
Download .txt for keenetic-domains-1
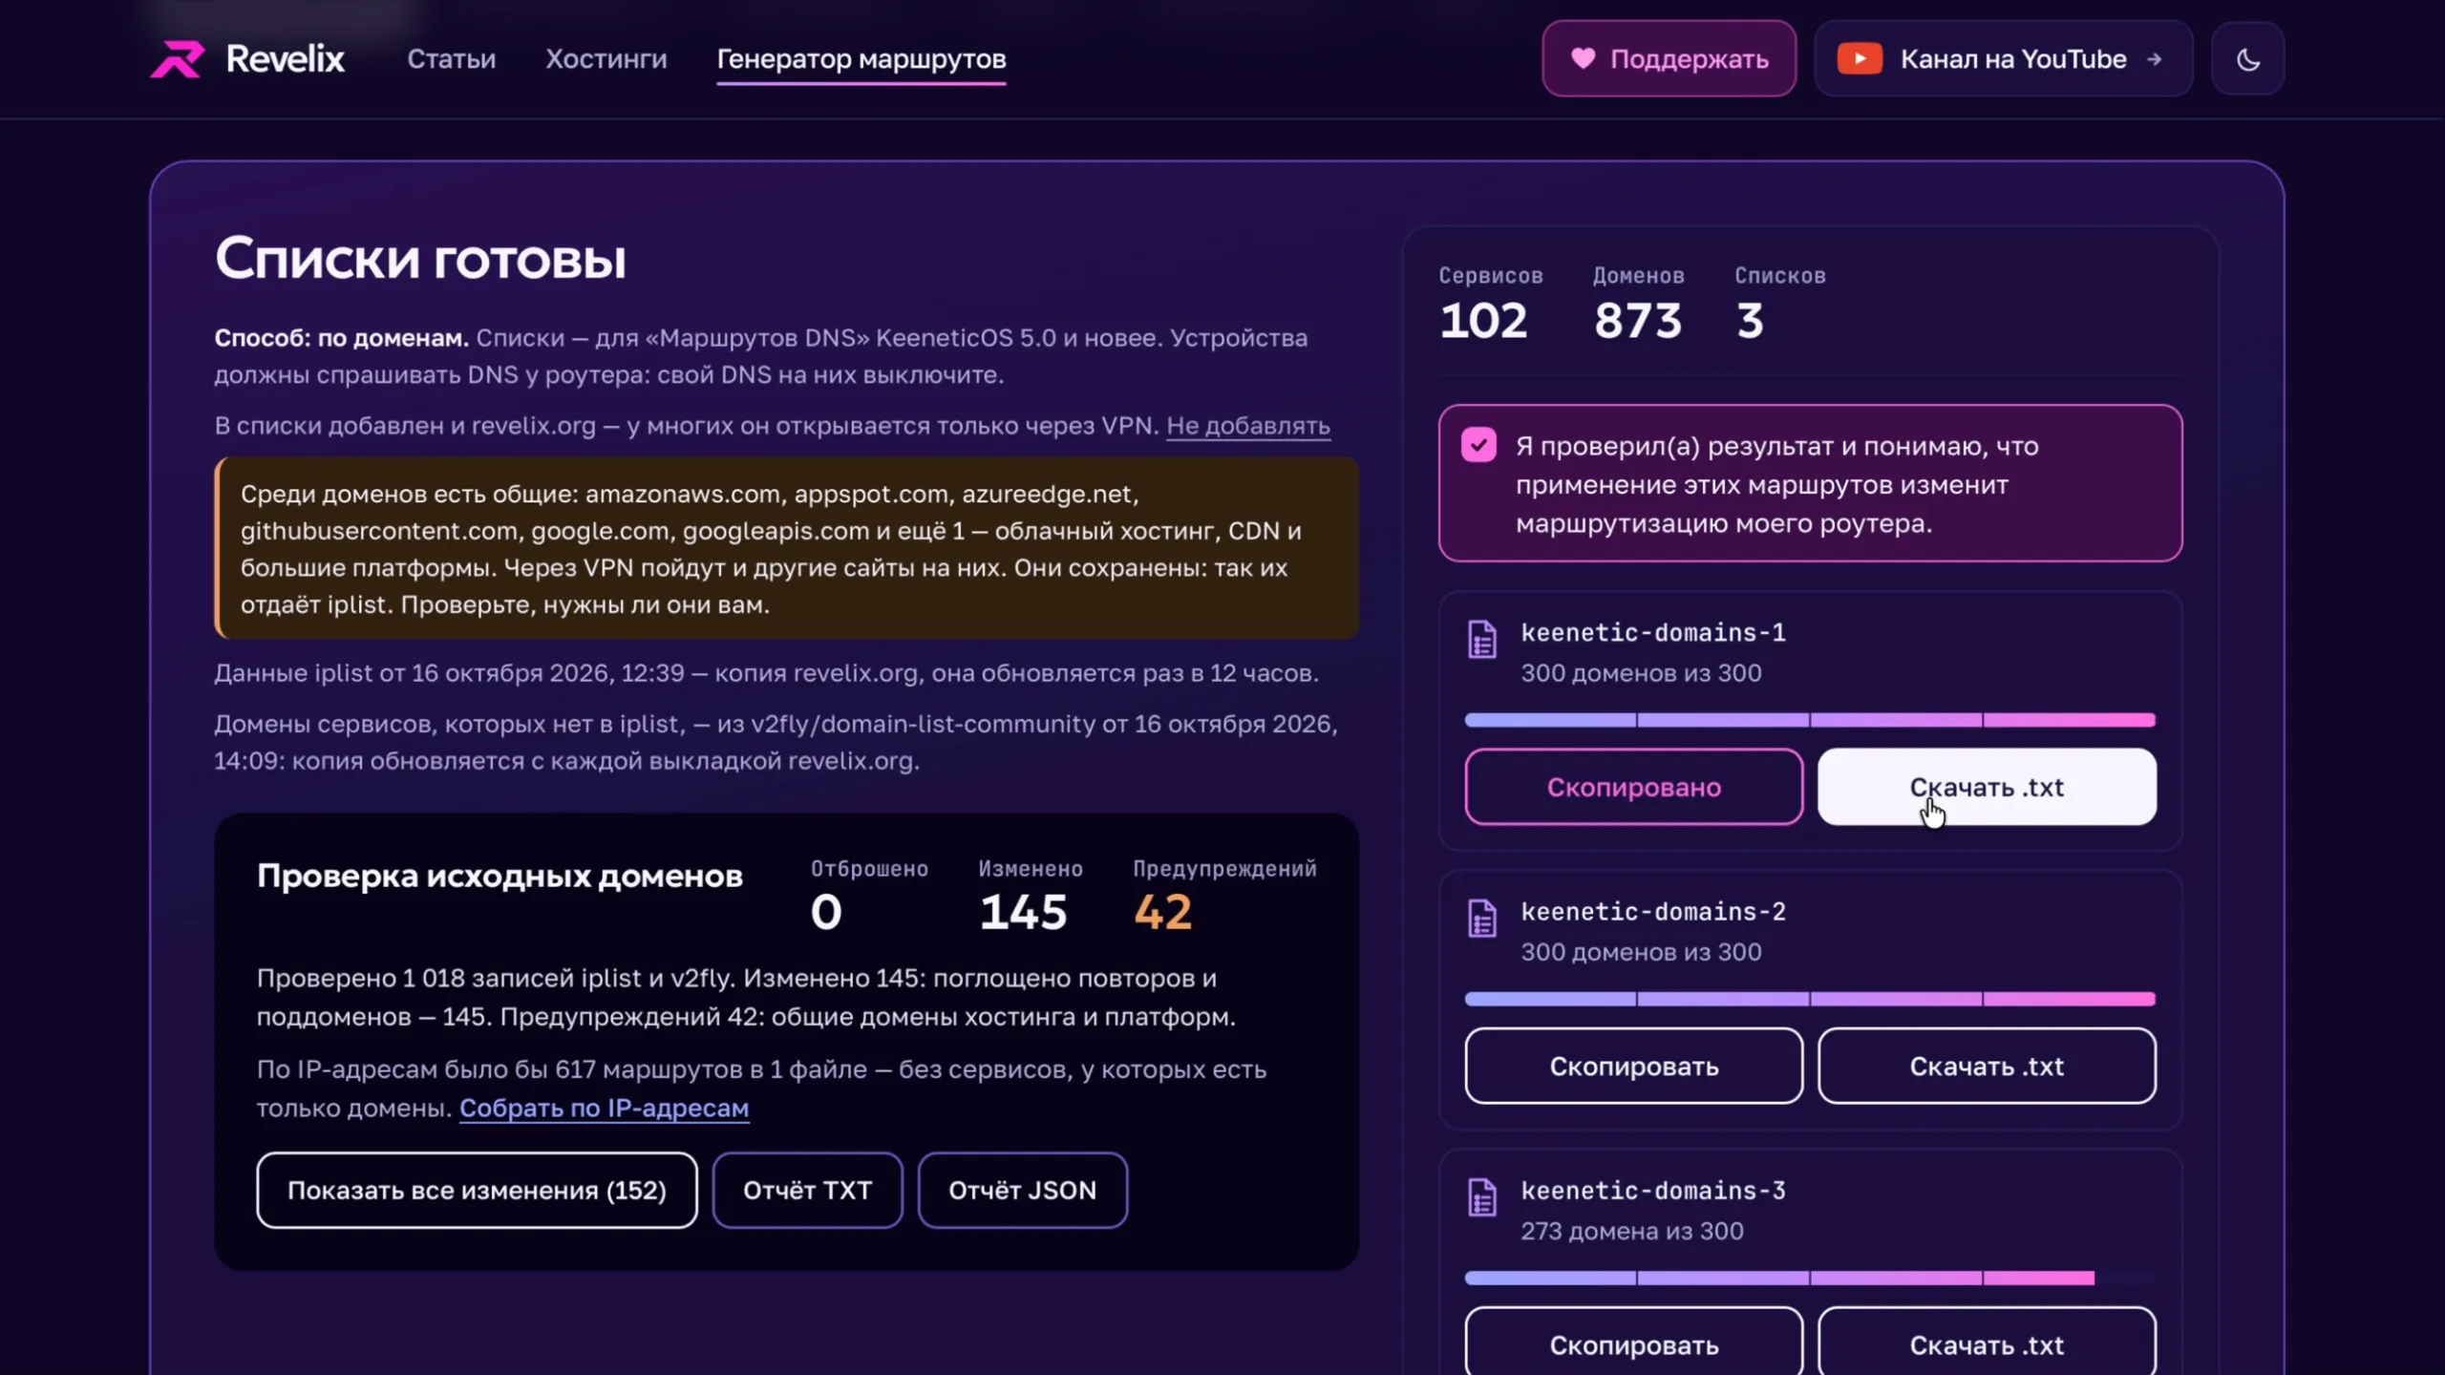pos(1987,788)
